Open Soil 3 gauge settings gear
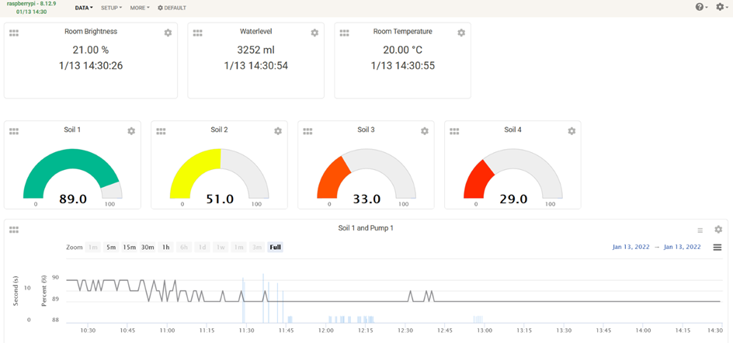The image size is (733, 343). [x=425, y=131]
